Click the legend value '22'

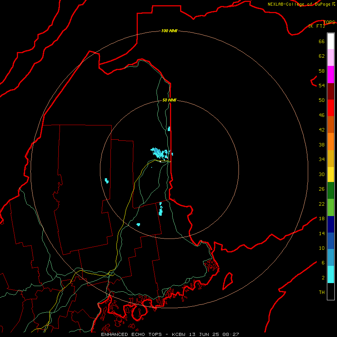(322, 204)
